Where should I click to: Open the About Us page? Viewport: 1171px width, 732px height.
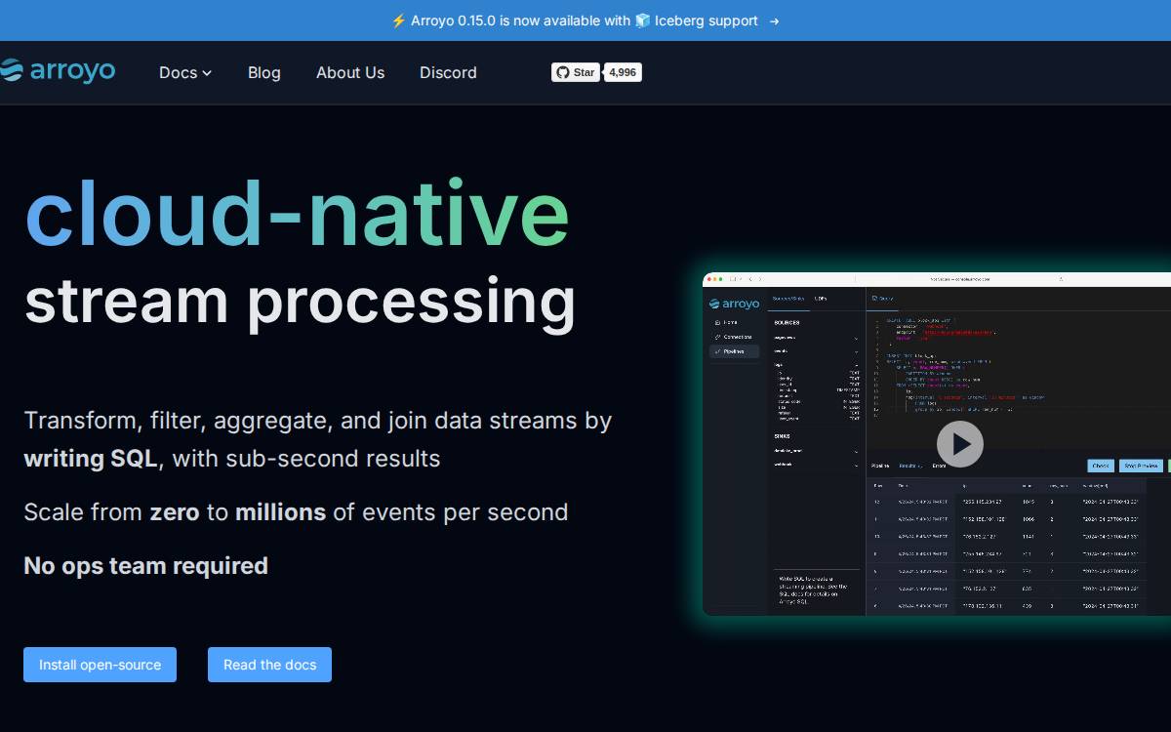[350, 72]
